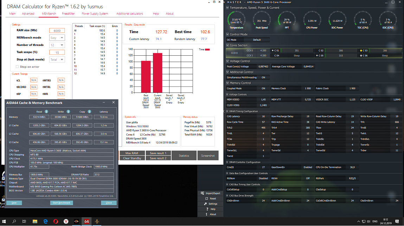Click the Peak Speed gauge

coord(262,20)
